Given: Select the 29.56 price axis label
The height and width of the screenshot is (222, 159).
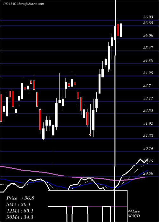Looking at the screenshot, I should point(148,173).
